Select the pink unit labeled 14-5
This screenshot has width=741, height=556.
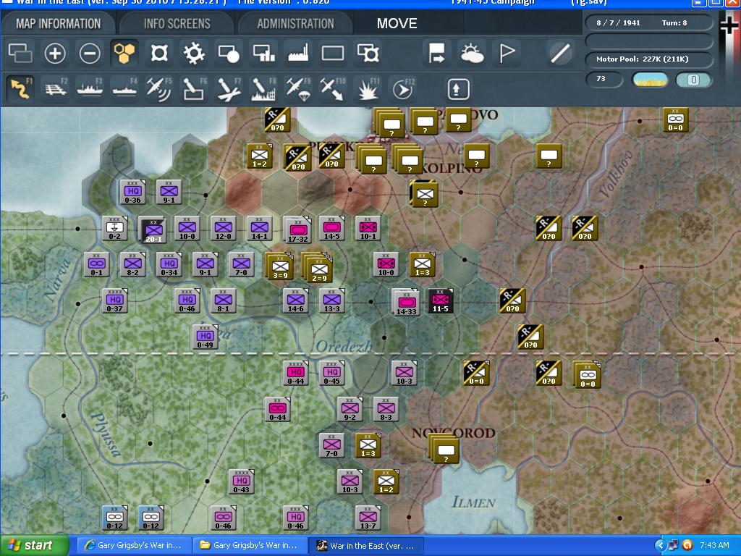pos(331,228)
